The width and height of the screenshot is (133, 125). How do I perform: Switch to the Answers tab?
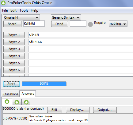28,94
